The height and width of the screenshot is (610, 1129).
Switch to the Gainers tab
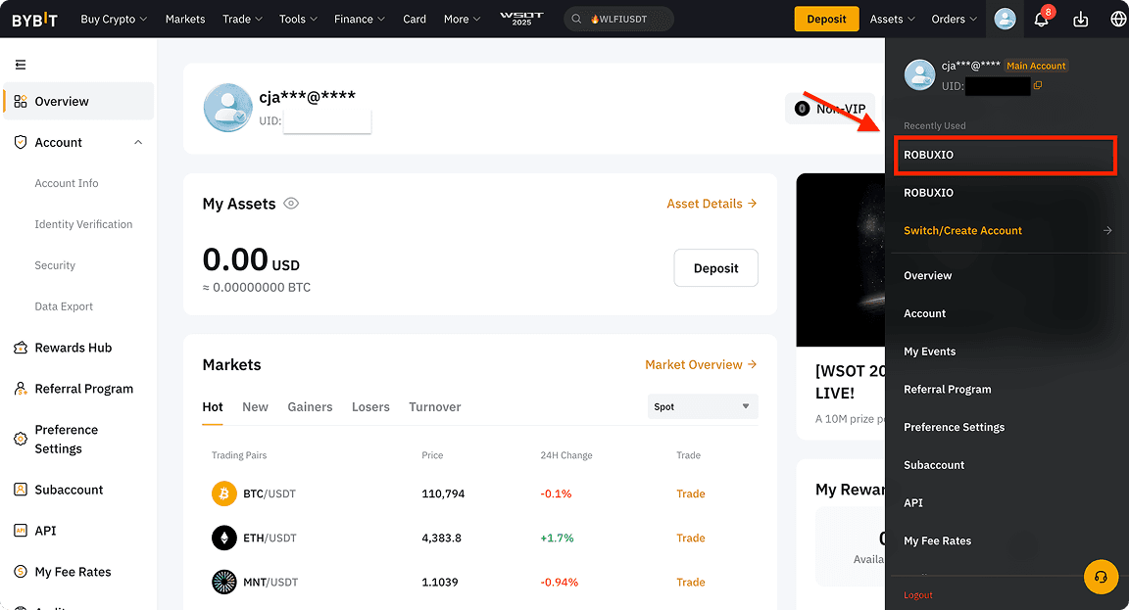click(310, 406)
